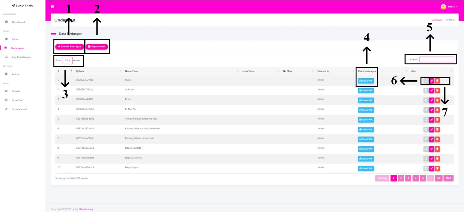Sort table by Nama Tamu column
This screenshot has height=212, width=464.
(x=131, y=71)
